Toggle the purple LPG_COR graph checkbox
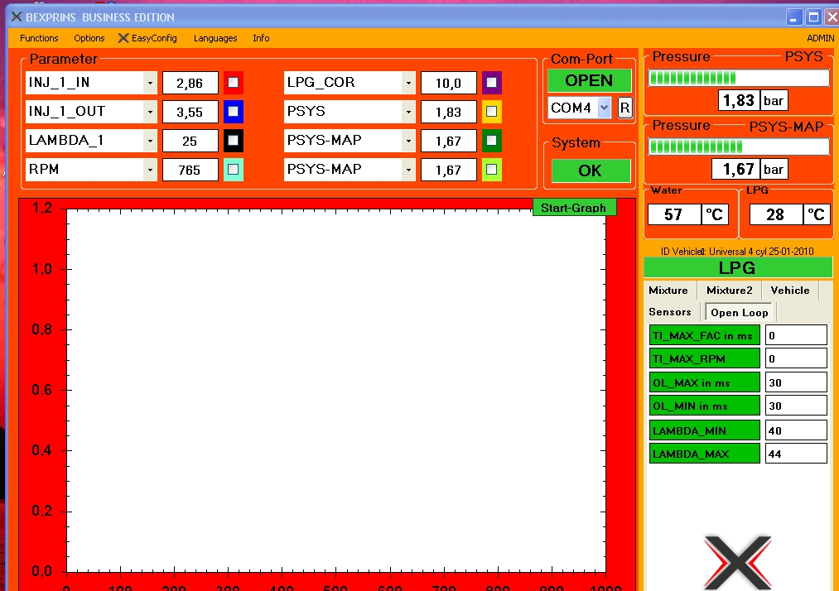839x591 pixels. pos(491,83)
